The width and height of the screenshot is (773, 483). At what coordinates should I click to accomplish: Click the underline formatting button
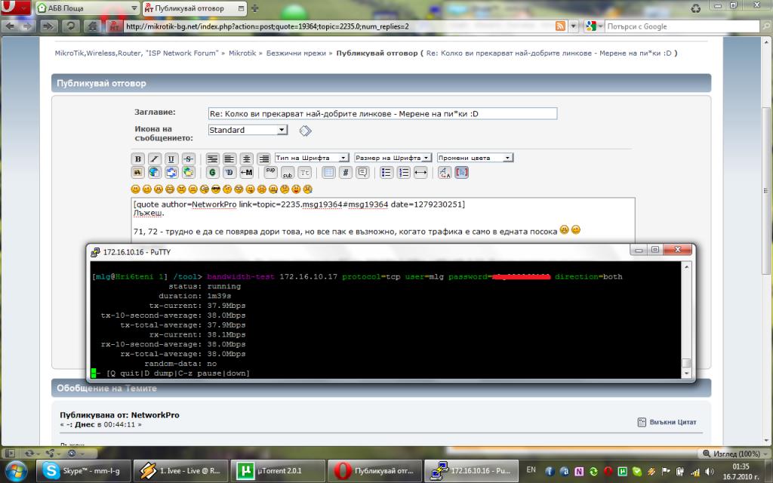171,158
